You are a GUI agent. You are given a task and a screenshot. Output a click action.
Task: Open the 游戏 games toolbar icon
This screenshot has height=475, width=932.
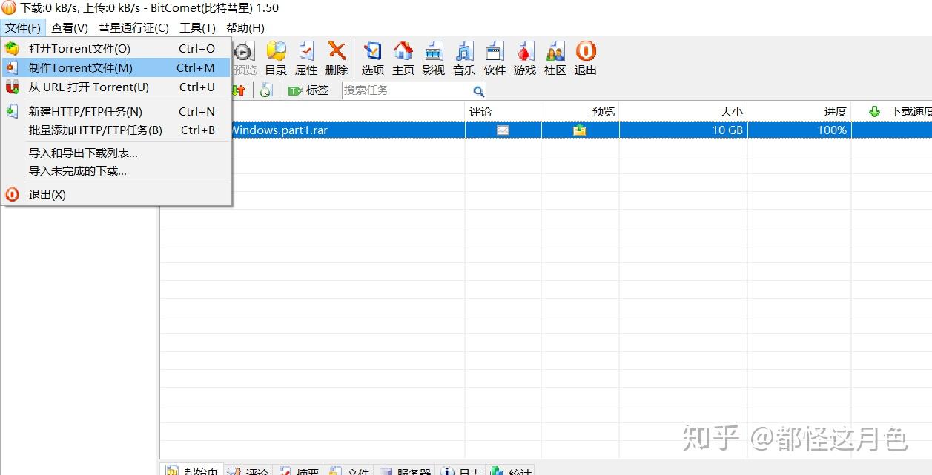525,58
